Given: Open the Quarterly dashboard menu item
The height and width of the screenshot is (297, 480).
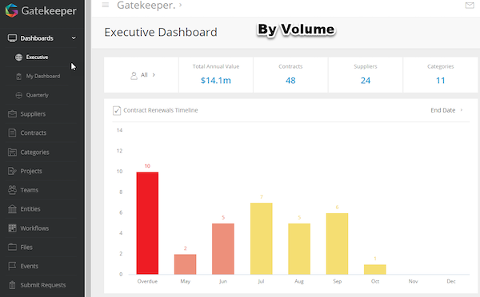Looking at the screenshot, I should pos(37,95).
